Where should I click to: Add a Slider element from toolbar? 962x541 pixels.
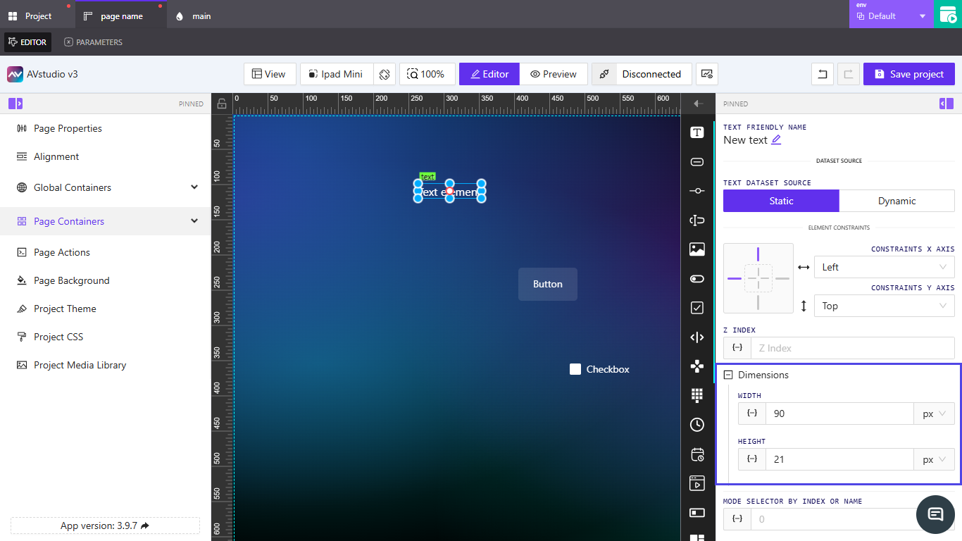coord(697,191)
